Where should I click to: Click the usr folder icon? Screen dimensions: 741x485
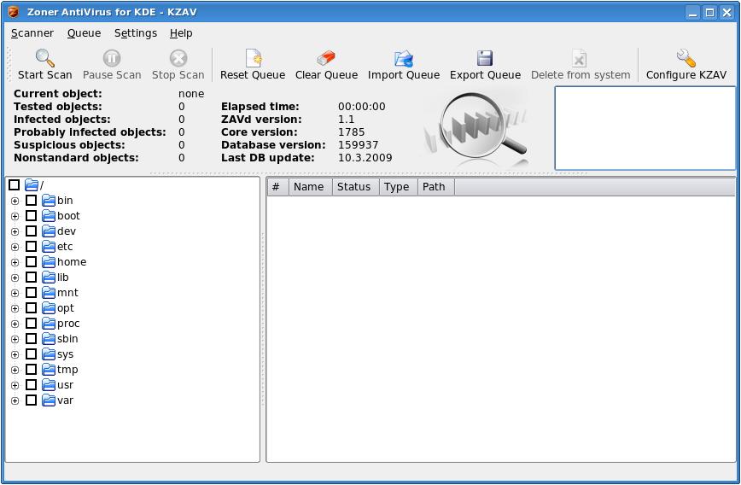pyautogui.click(x=49, y=385)
